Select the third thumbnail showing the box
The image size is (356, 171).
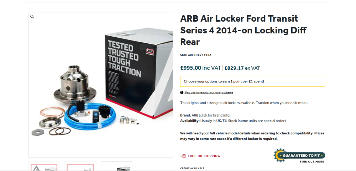116,167
